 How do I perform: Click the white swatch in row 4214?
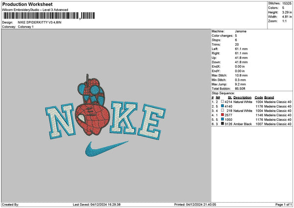coord(222,102)
